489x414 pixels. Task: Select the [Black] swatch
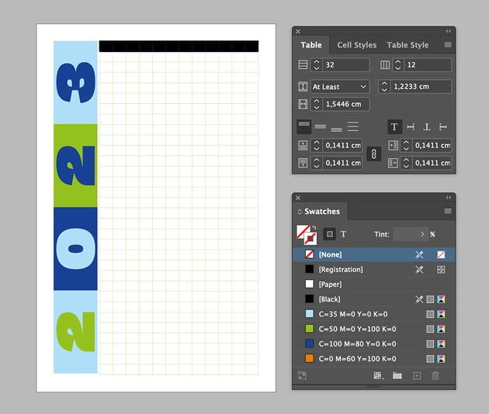pos(373,299)
